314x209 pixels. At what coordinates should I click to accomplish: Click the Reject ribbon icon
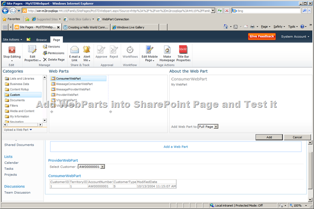click(x=114, y=49)
